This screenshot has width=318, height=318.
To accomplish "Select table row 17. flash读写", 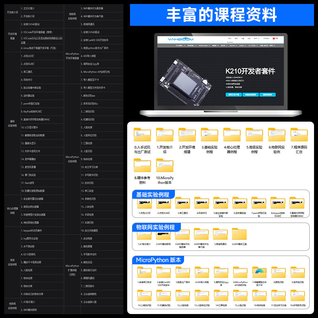I will click(42, 183).
